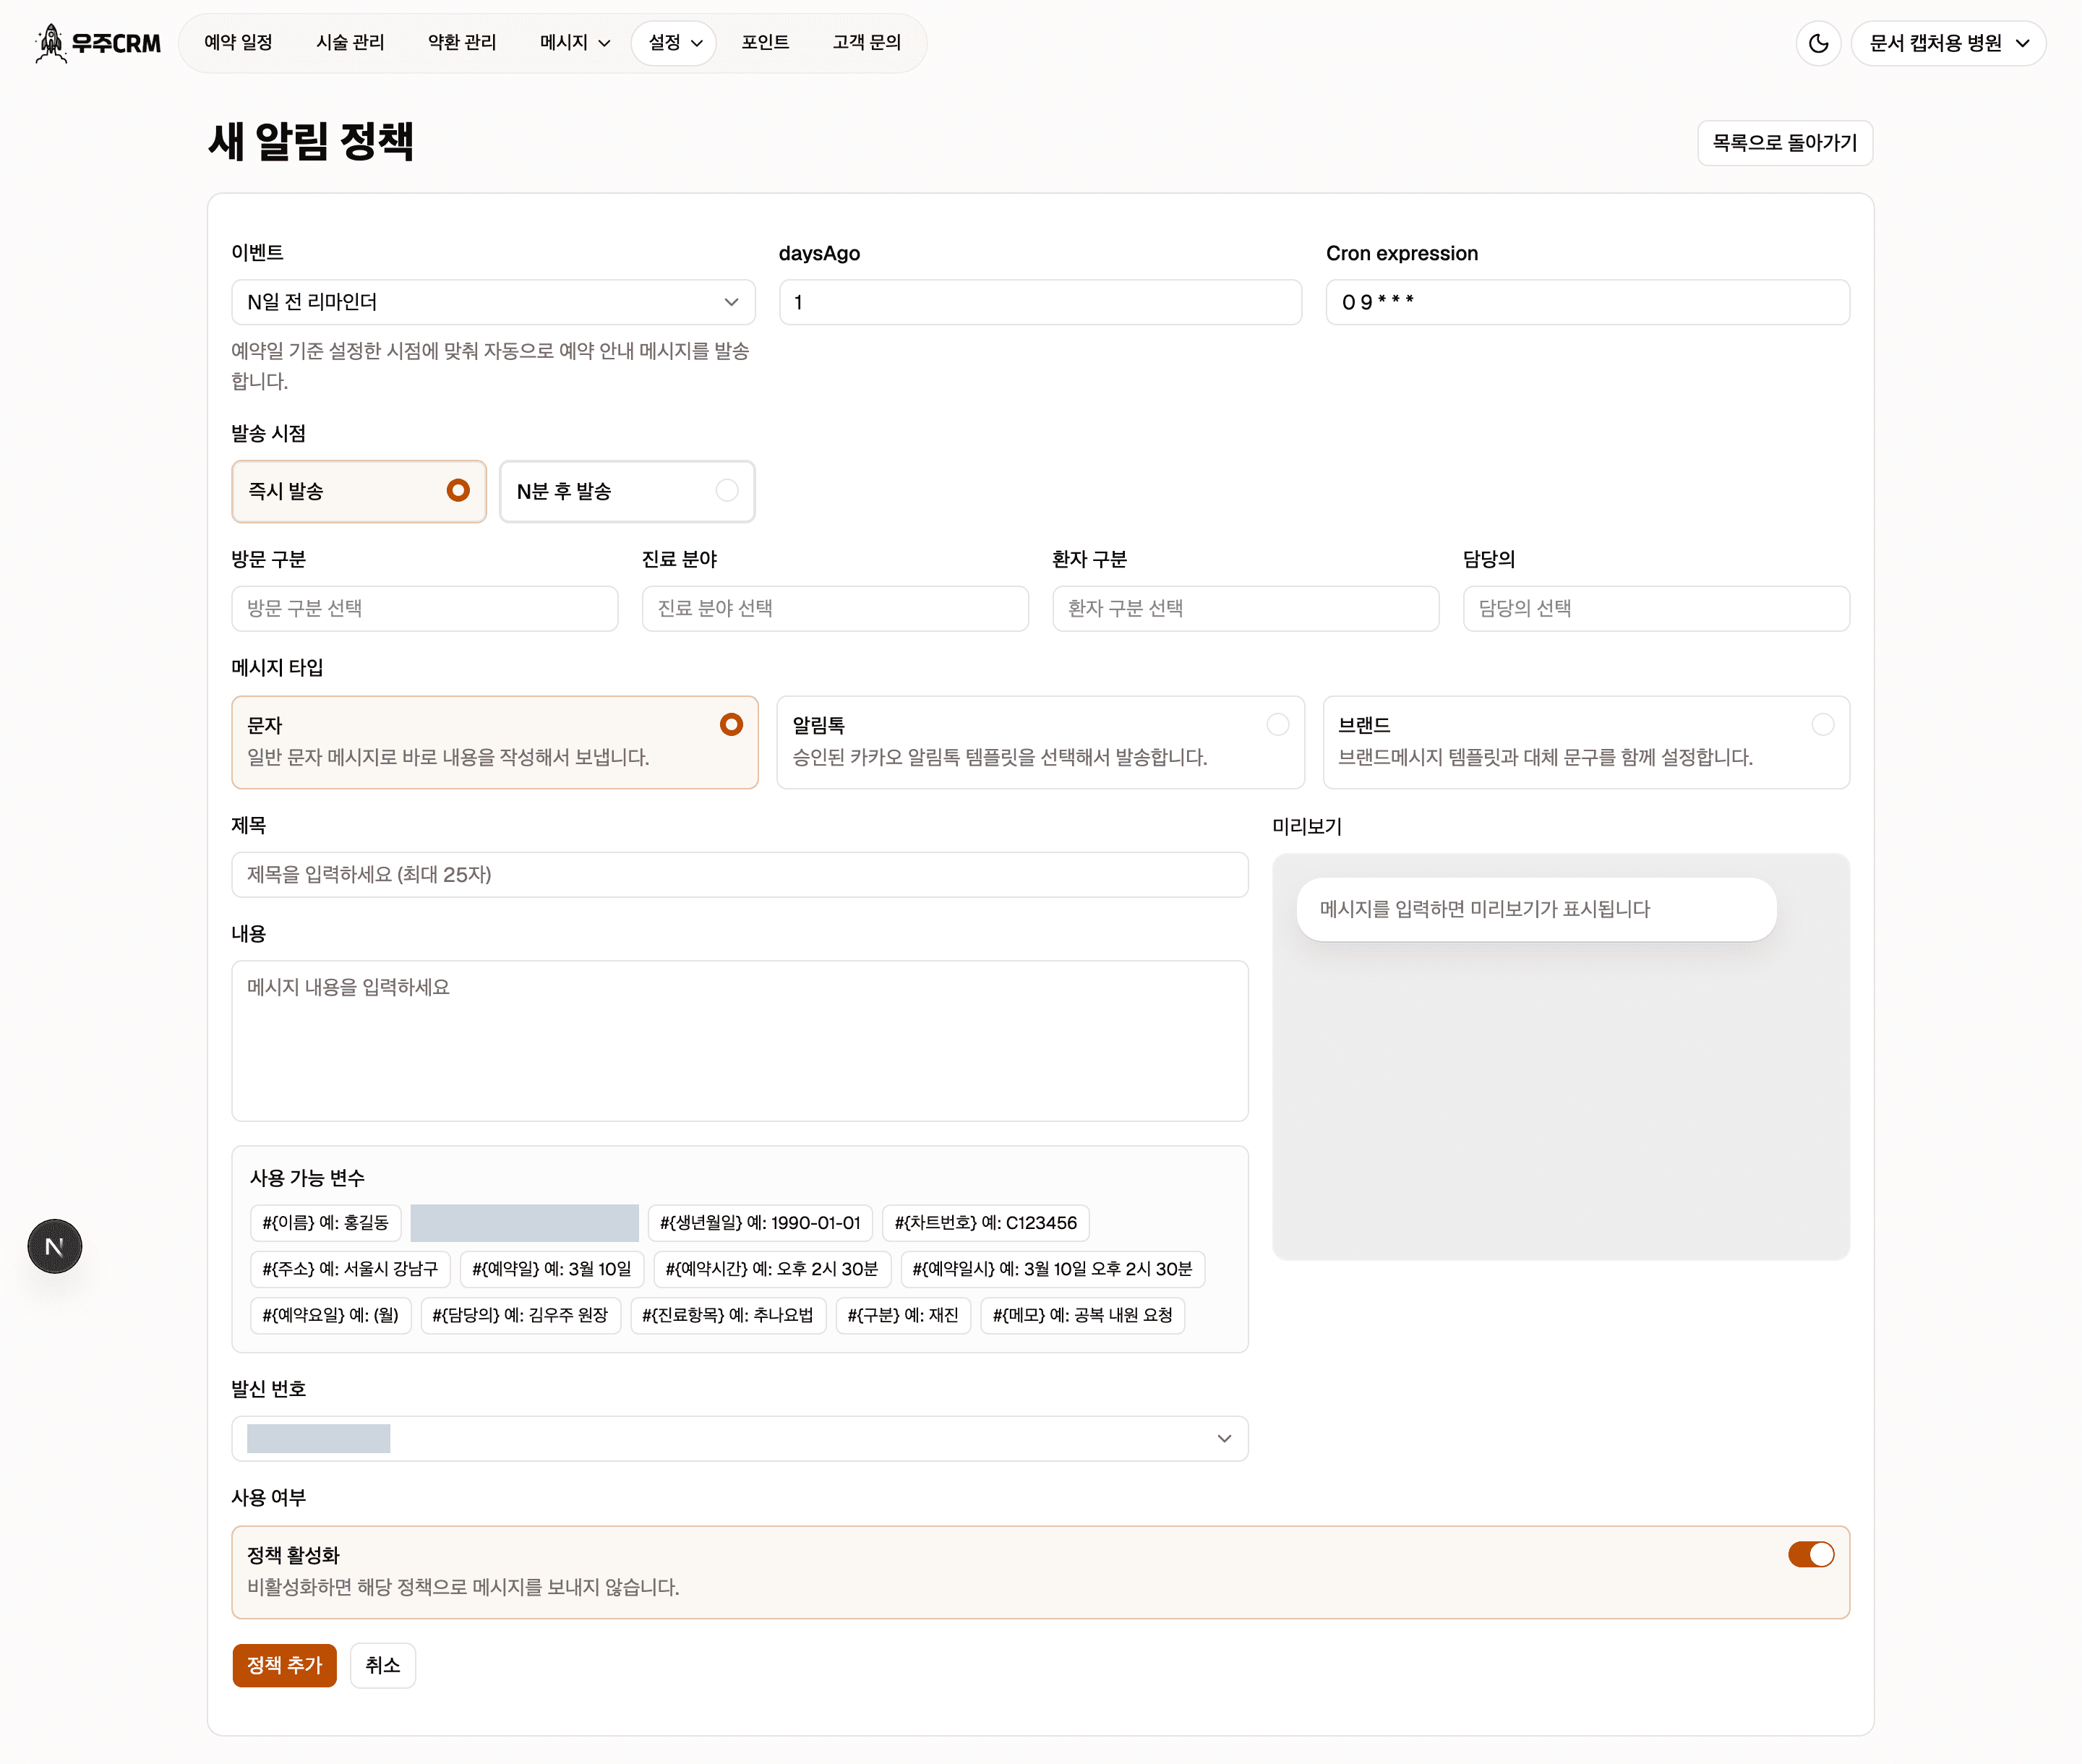Insert #{예약요일} variable chip
The image size is (2082, 1764).
click(x=330, y=1315)
